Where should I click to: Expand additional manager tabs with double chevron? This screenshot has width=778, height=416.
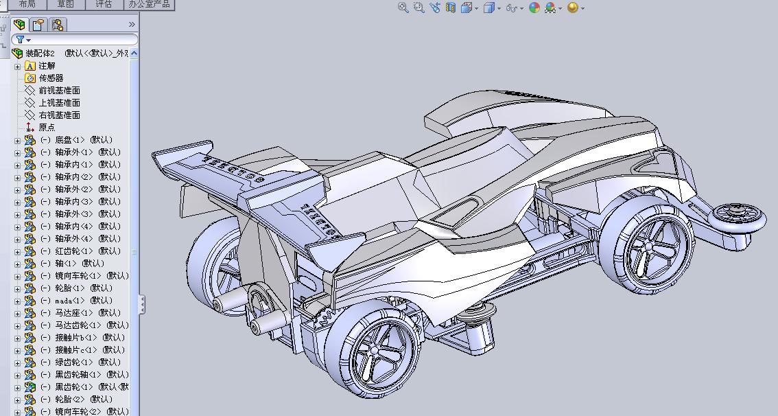coord(132,24)
